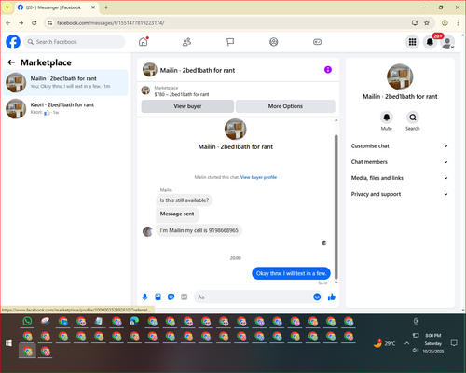The width and height of the screenshot is (466, 373).
Task: Select the Messenger | Facebook browser tab
Action: pyautogui.click(x=56, y=7)
